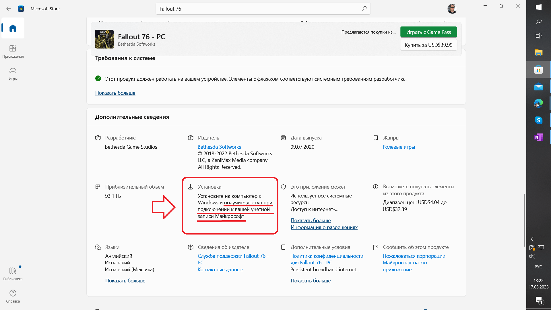
Task: Click the Языки languages icon
Action: coord(98,247)
